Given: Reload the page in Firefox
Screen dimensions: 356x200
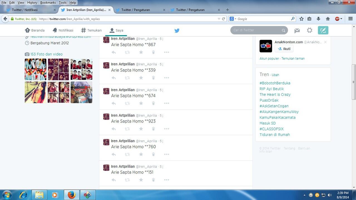Looking at the screenshot, I should coord(223,19).
